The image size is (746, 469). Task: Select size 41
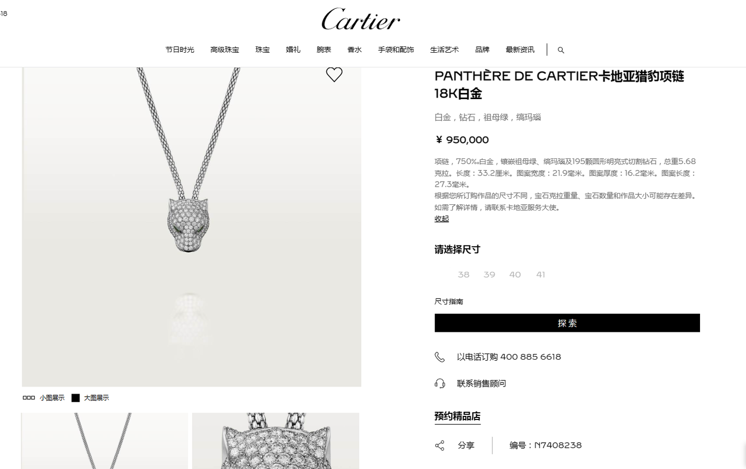coord(541,274)
